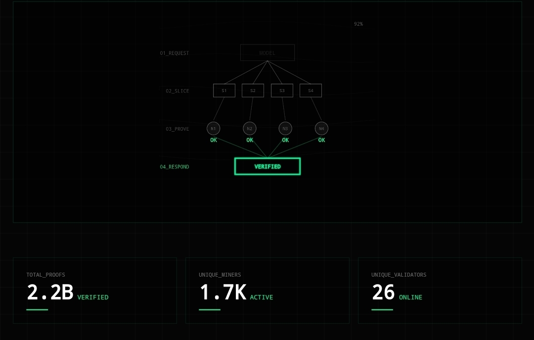The height and width of the screenshot is (340, 534).
Task: Click the 02_SLICE stage label
Action: pyautogui.click(x=177, y=91)
